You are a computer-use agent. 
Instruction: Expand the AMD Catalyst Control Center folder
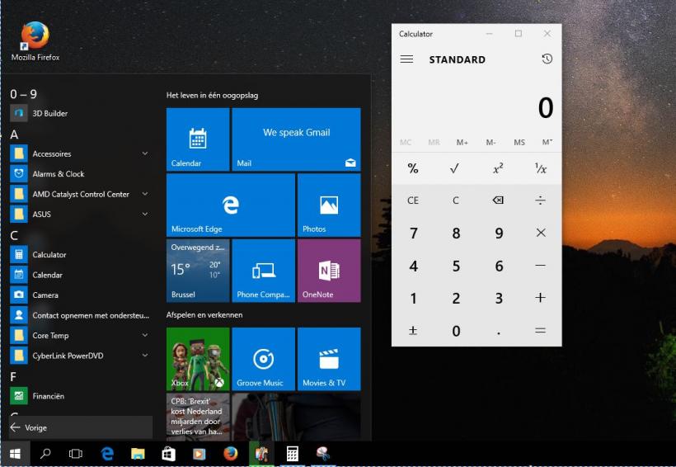[x=145, y=194]
